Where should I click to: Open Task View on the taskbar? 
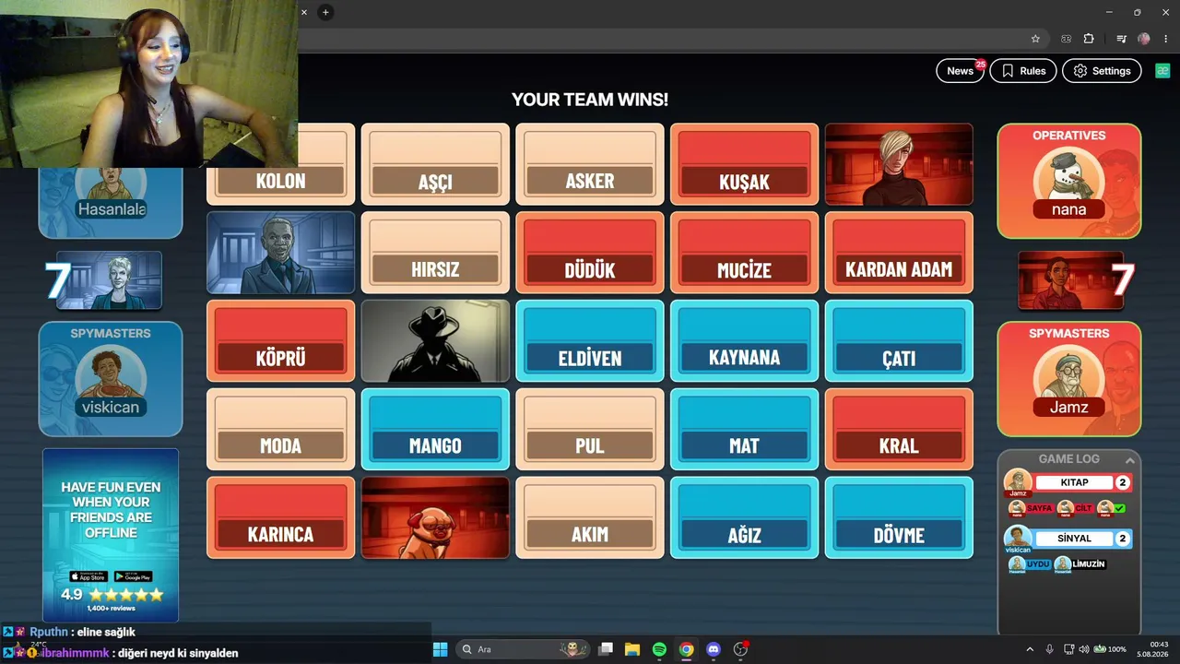tap(606, 649)
